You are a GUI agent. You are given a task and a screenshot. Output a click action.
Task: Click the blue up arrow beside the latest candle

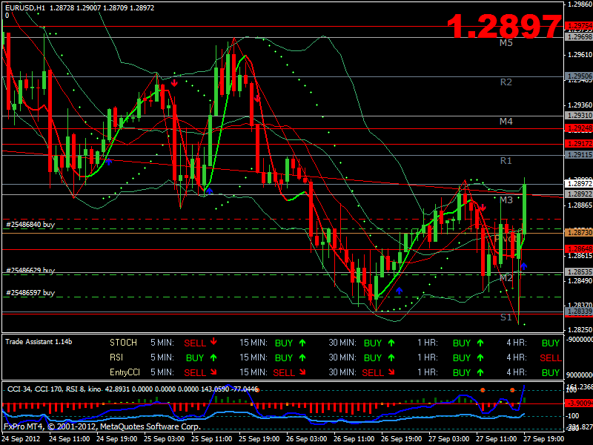523,266
